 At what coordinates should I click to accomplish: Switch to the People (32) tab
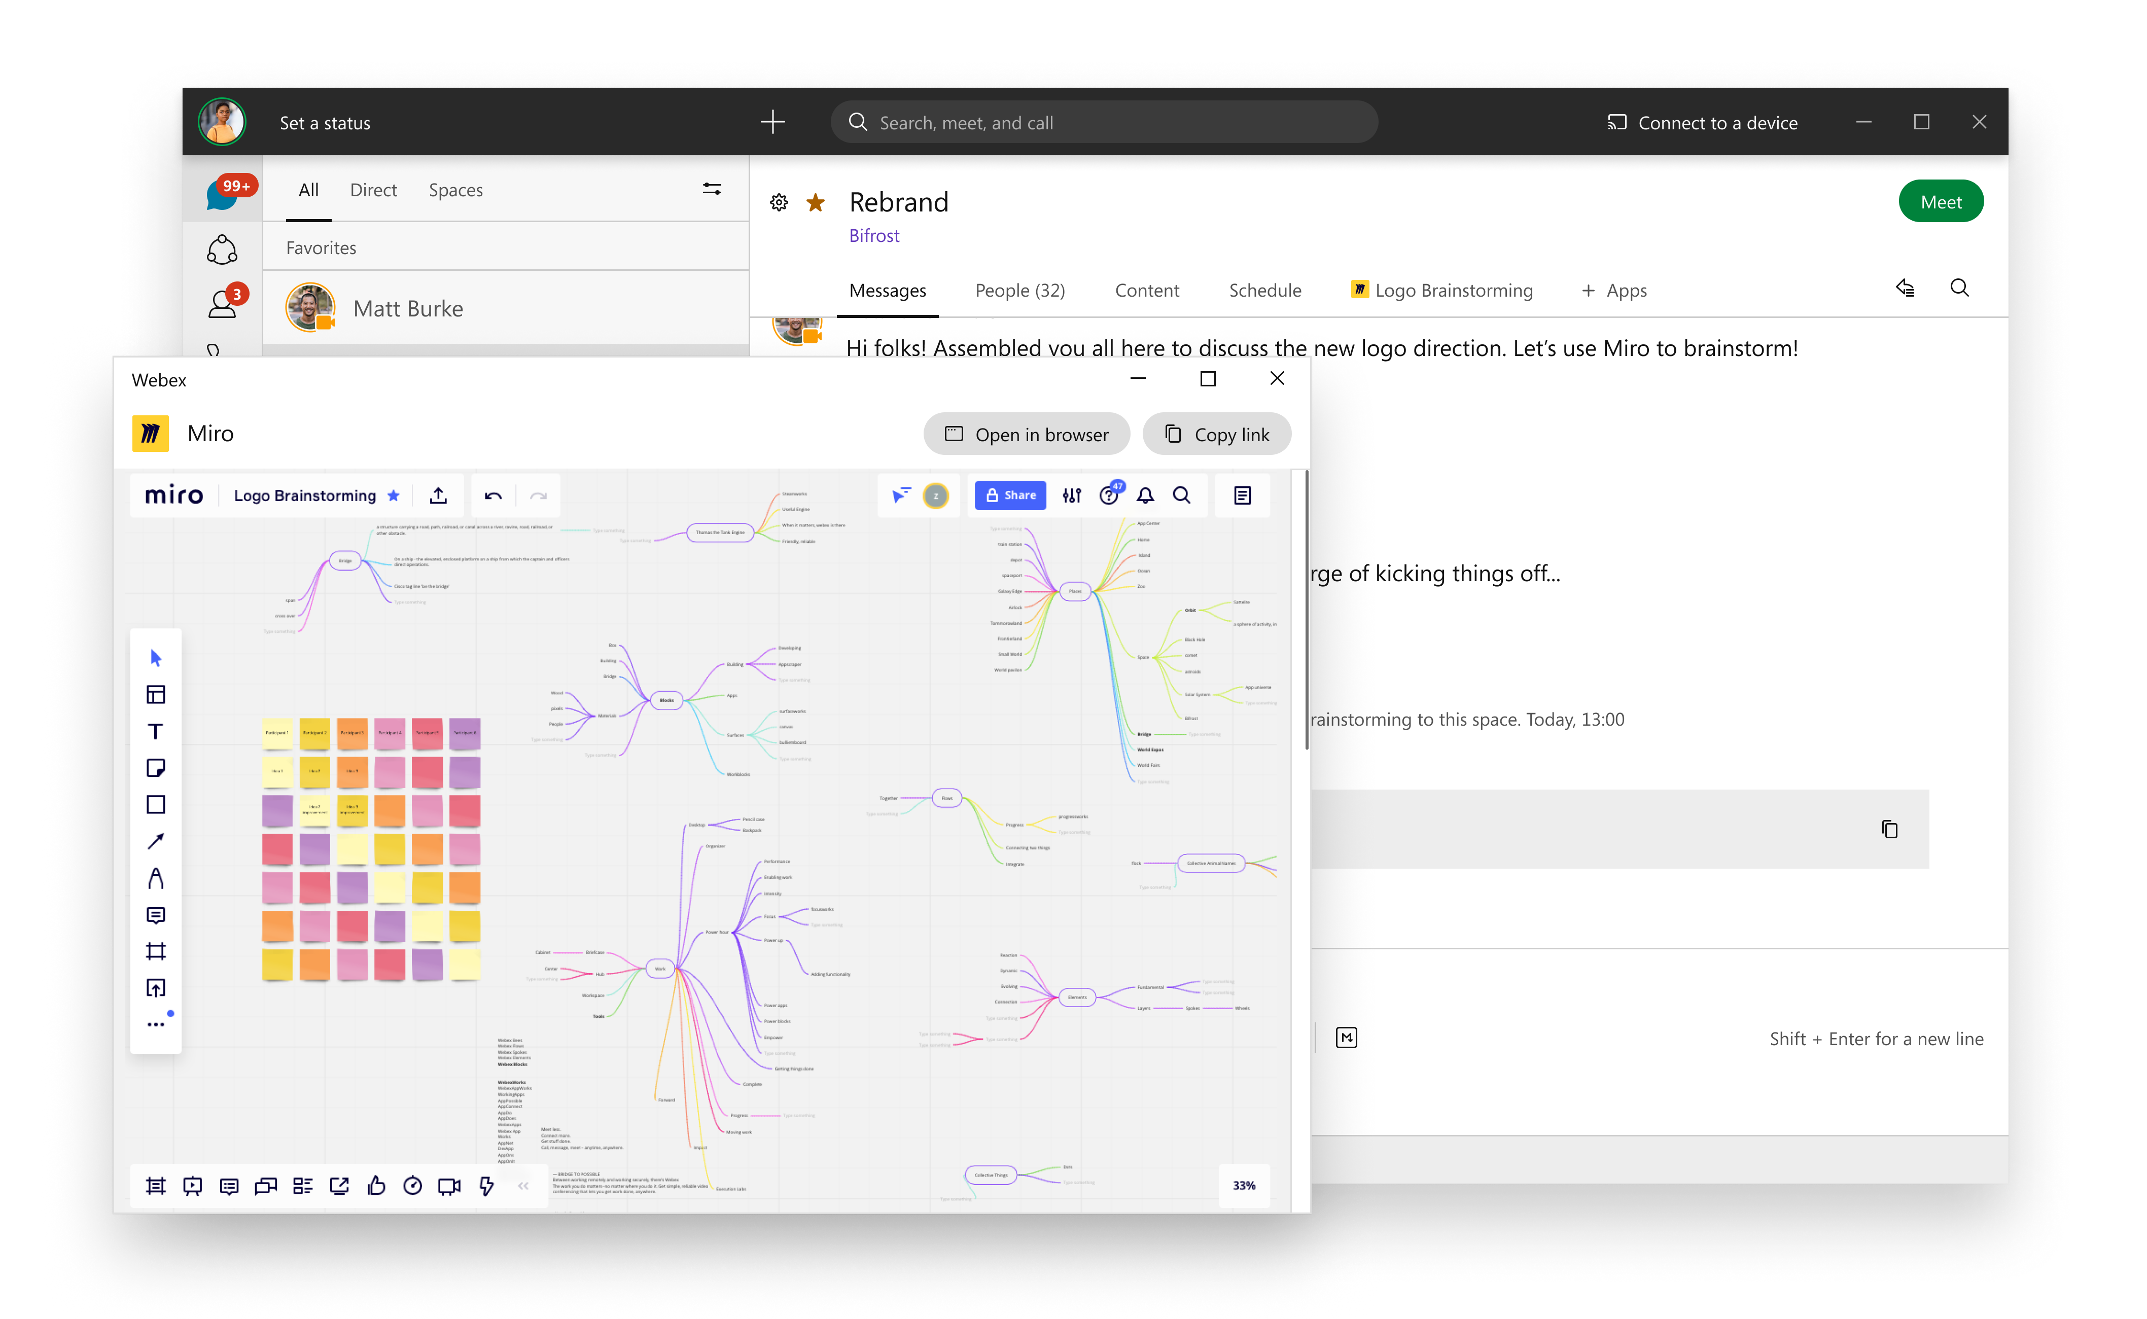pyautogui.click(x=1020, y=291)
